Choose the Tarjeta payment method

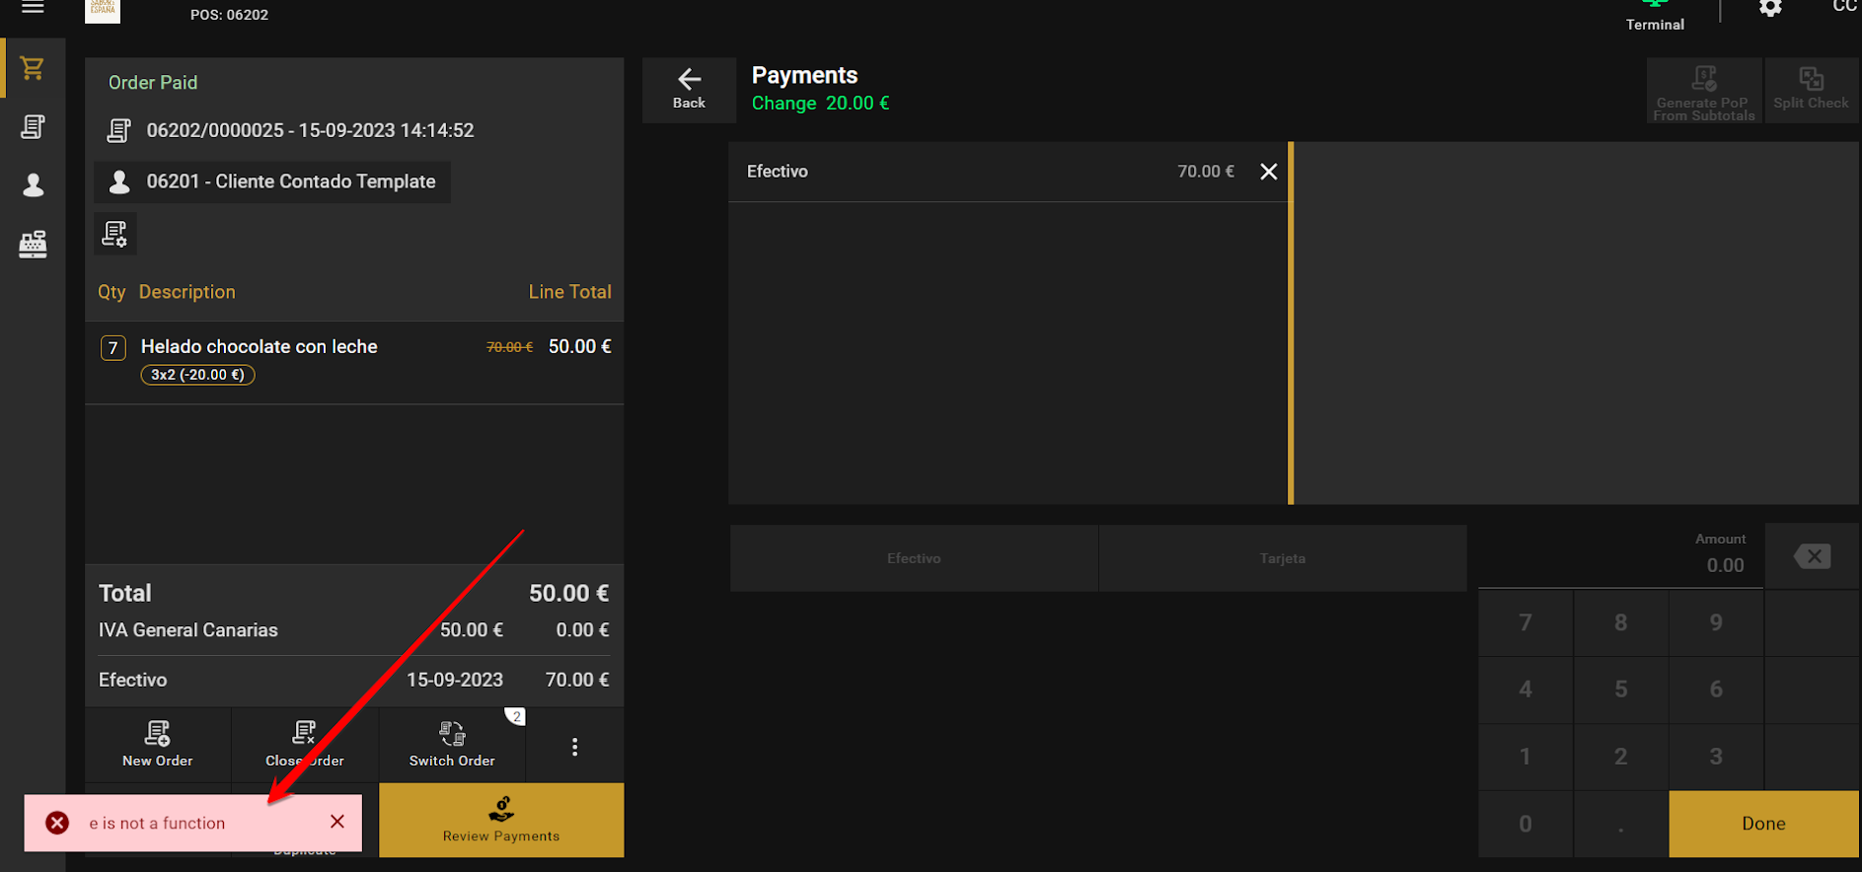point(1283,558)
